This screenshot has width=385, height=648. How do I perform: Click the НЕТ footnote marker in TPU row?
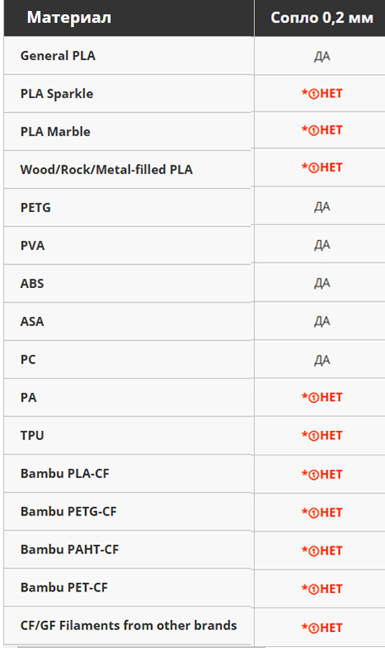tap(322, 436)
